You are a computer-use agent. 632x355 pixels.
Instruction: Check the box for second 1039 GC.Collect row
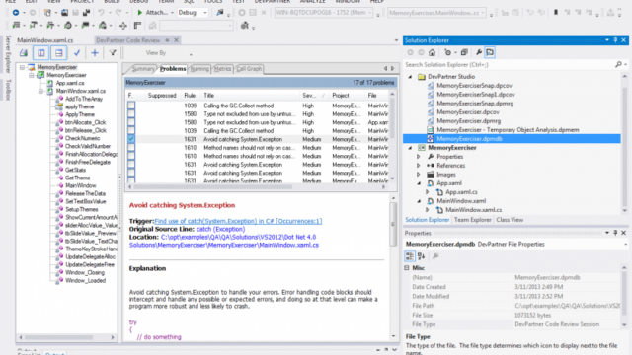point(131,131)
